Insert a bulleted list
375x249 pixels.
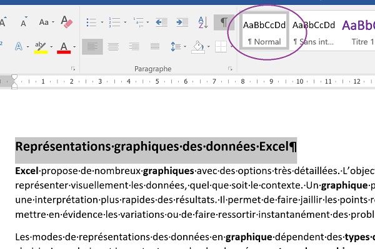(91, 22)
